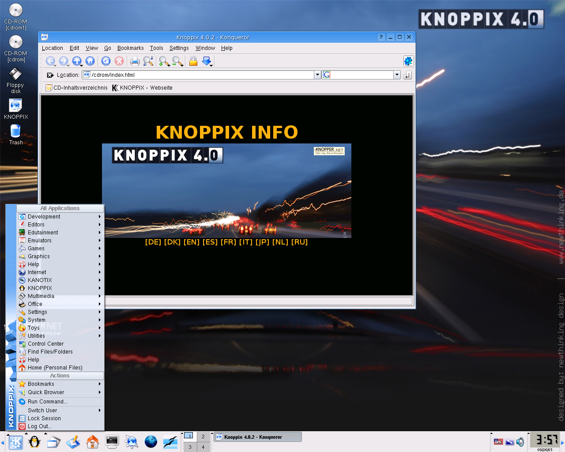Click the Google search input field

point(358,75)
